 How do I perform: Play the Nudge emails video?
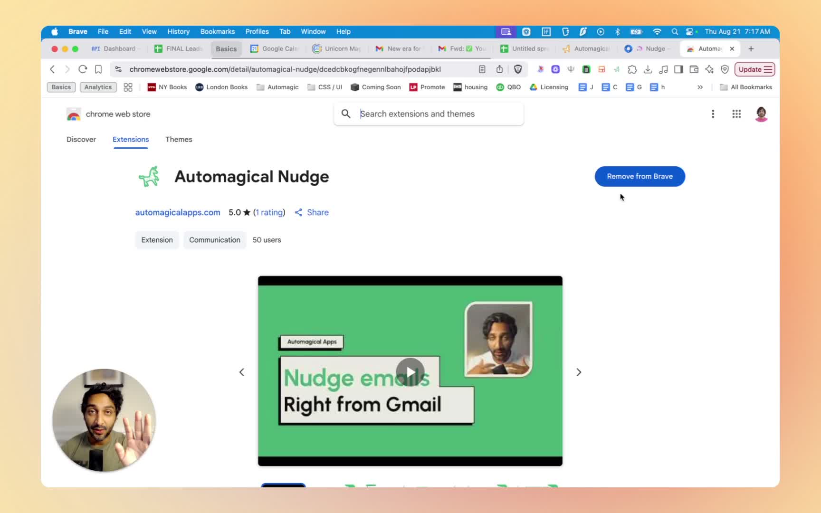point(410,372)
